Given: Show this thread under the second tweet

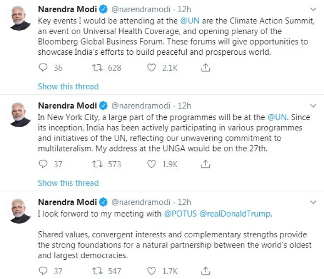Looking at the screenshot, I should pyautogui.click(x=68, y=183).
